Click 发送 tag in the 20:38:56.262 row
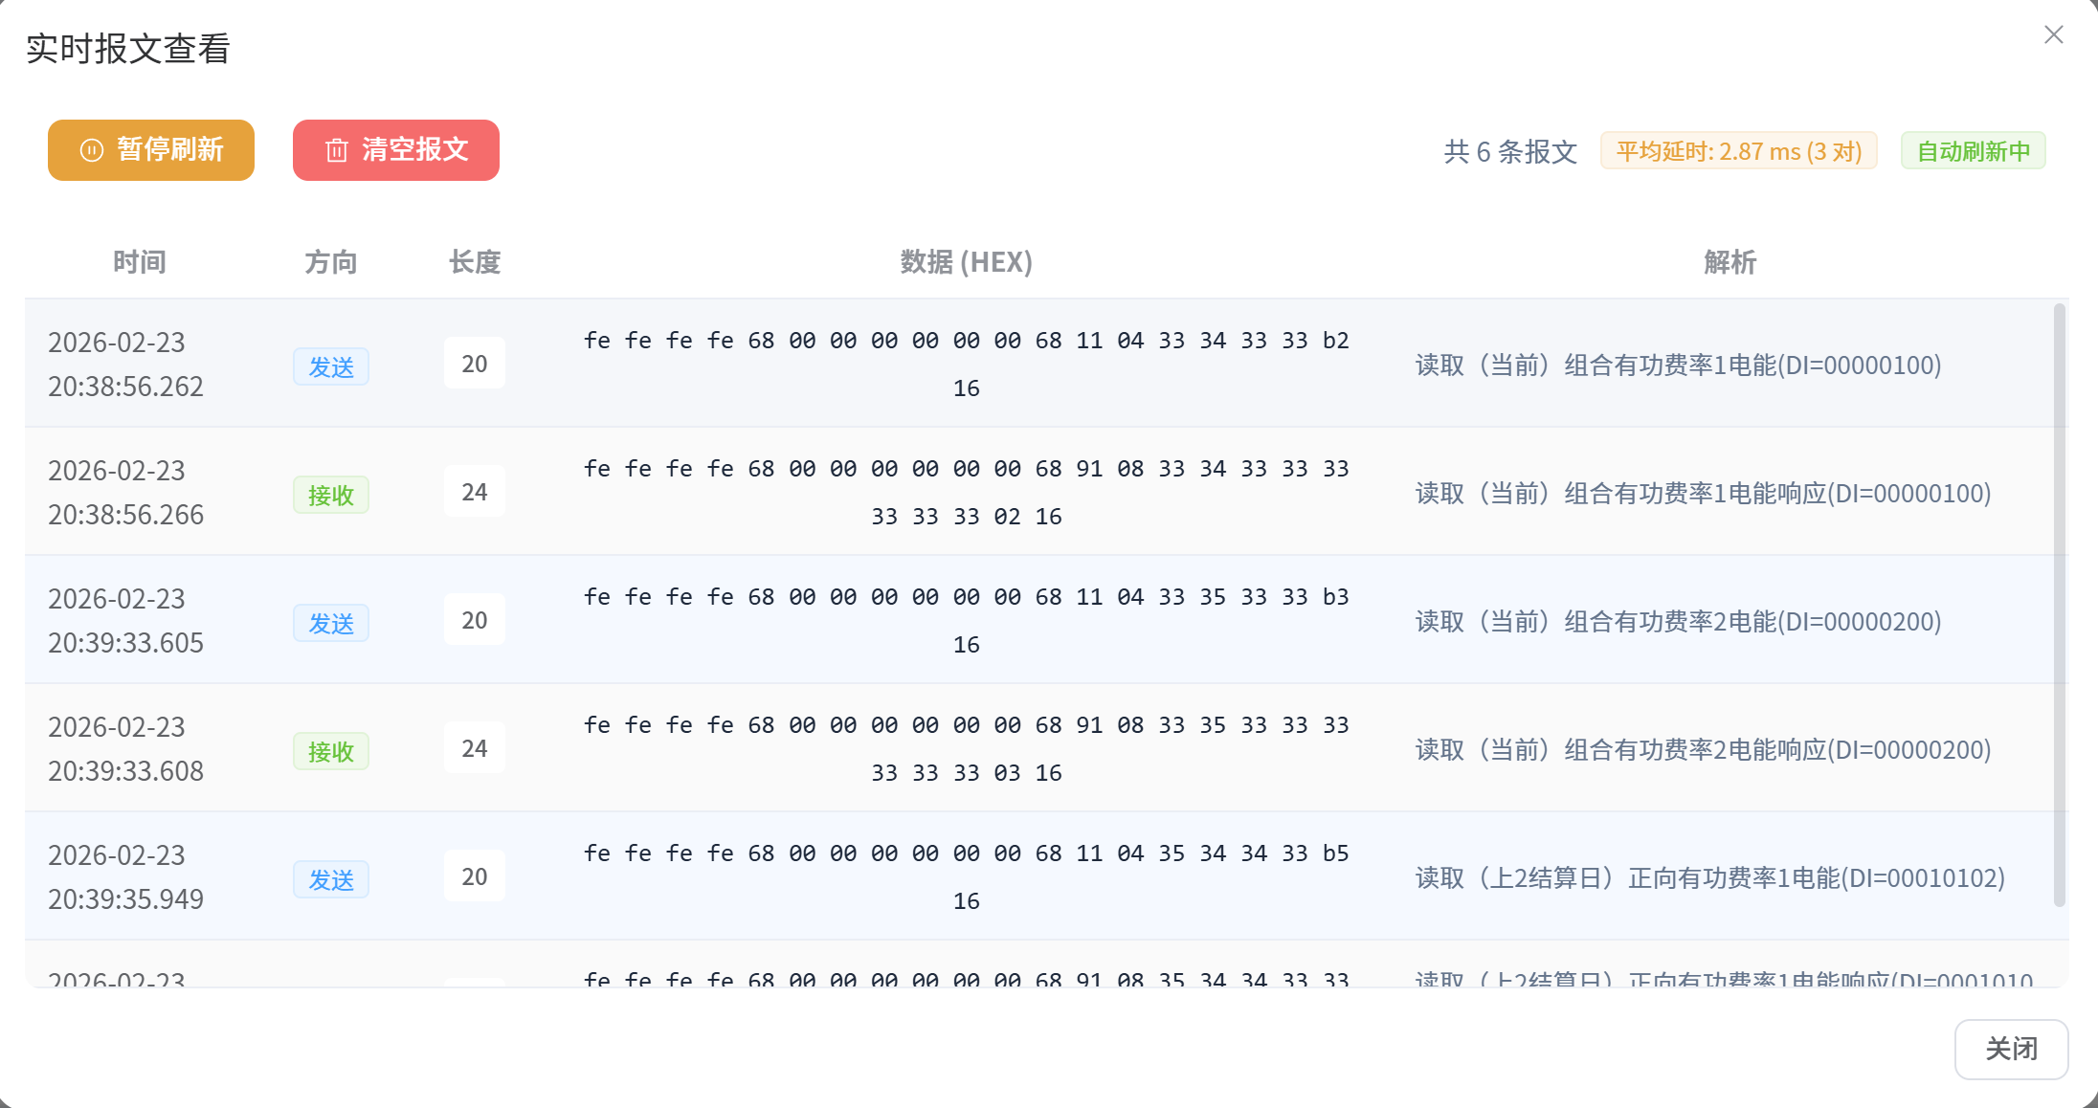 [x=331, y=366]
